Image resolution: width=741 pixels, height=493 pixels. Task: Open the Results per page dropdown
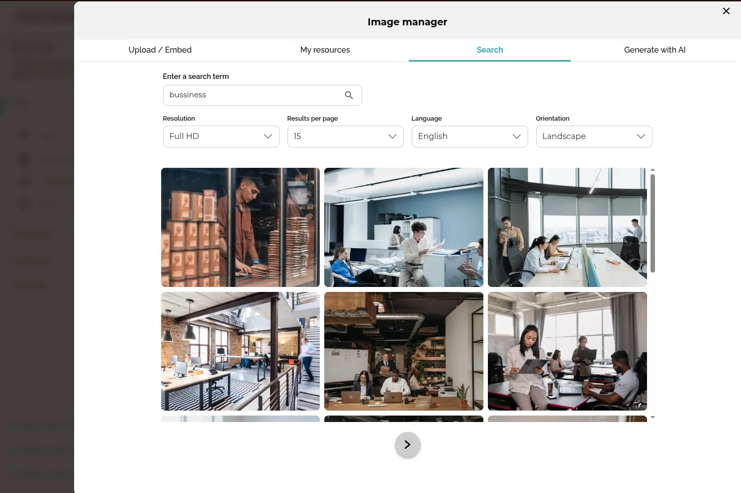point(346,137)
